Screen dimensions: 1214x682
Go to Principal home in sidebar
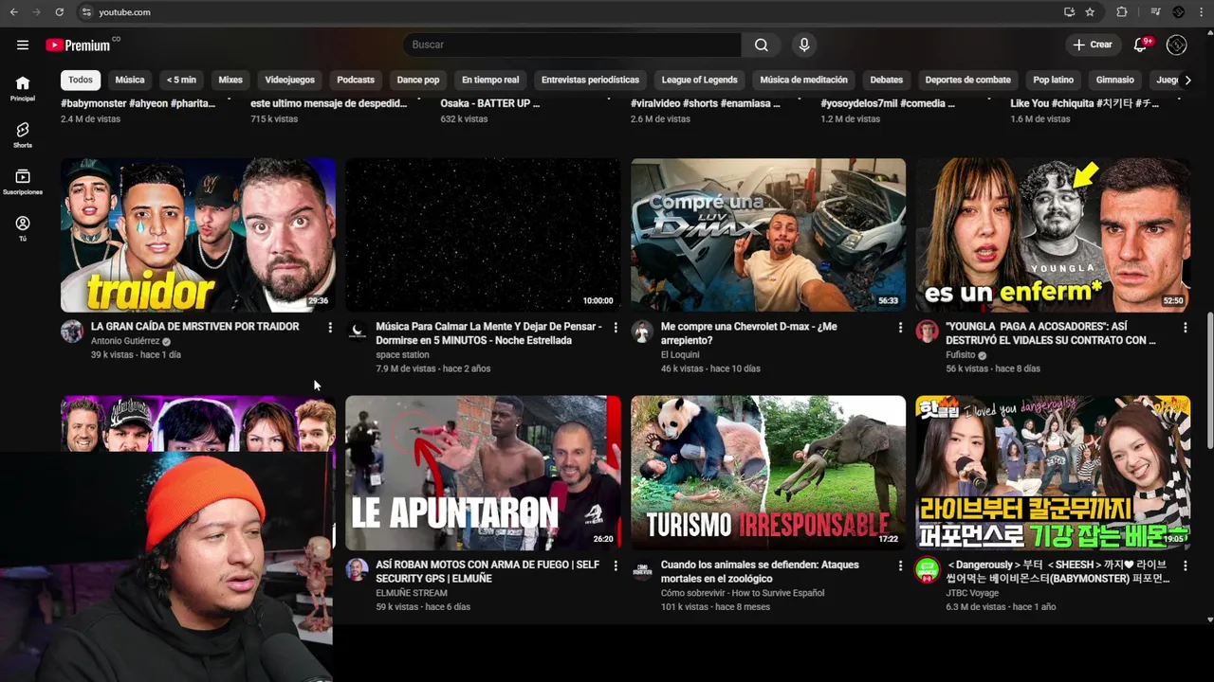(23, 88)
